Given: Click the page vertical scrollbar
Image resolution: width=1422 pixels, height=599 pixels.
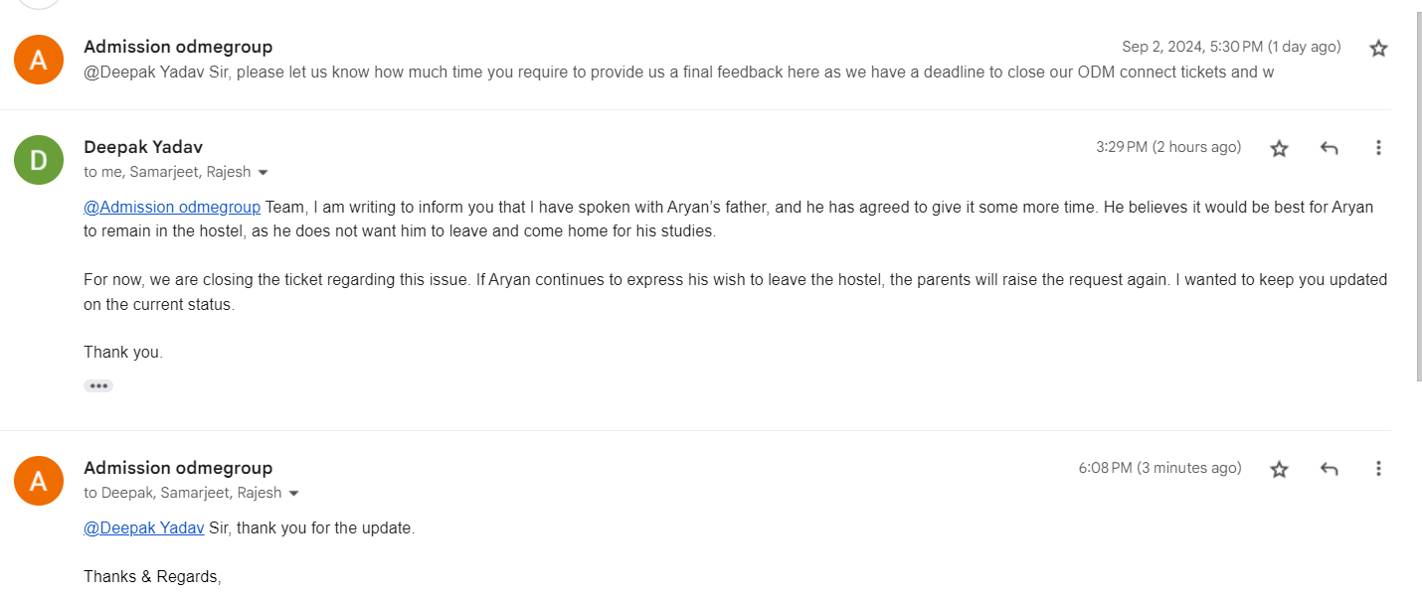Looking at the screenshot, I should [1416, 199].
